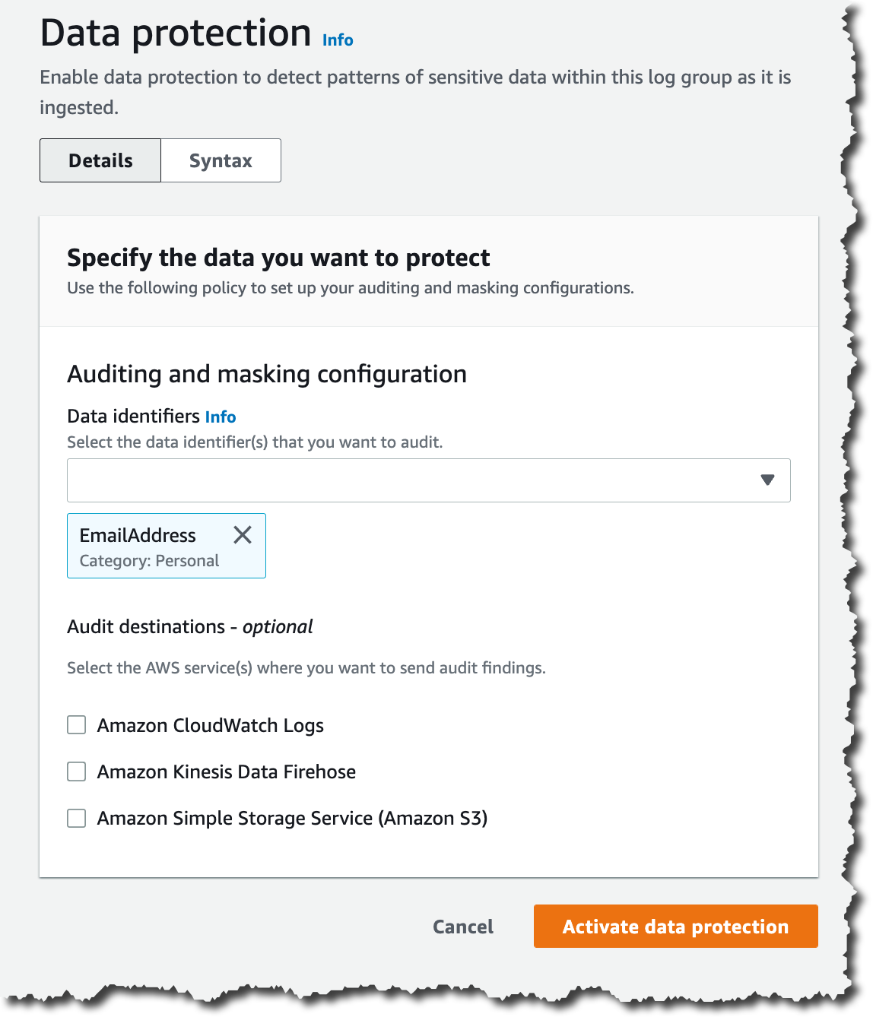Click the 'Auditing and masking configuration' heading
Image resolution: width=873 pixels, height=1017 pixels.
pos(267,374)
